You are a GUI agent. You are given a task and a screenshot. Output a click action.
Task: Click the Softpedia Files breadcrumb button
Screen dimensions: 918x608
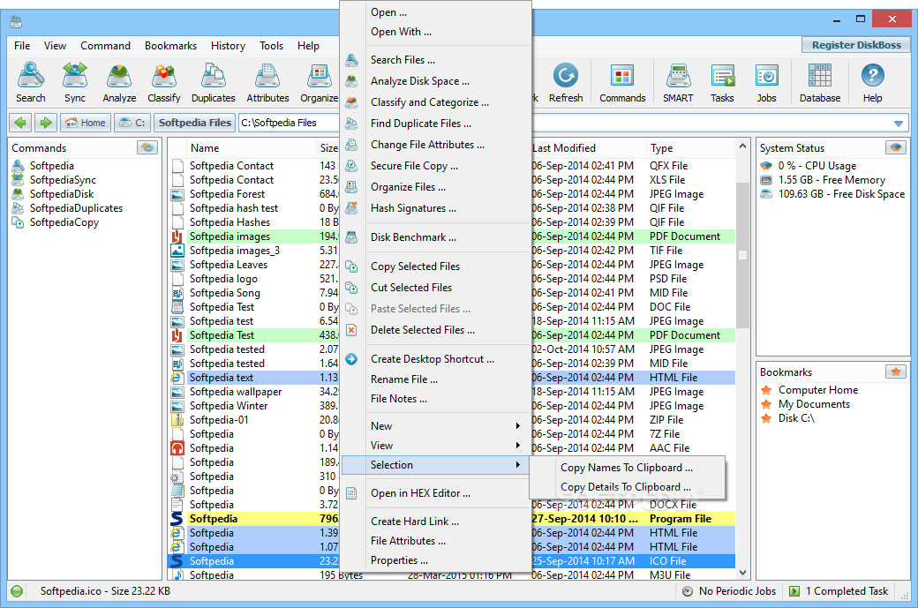pyautogui.click(x=195, y=123)
